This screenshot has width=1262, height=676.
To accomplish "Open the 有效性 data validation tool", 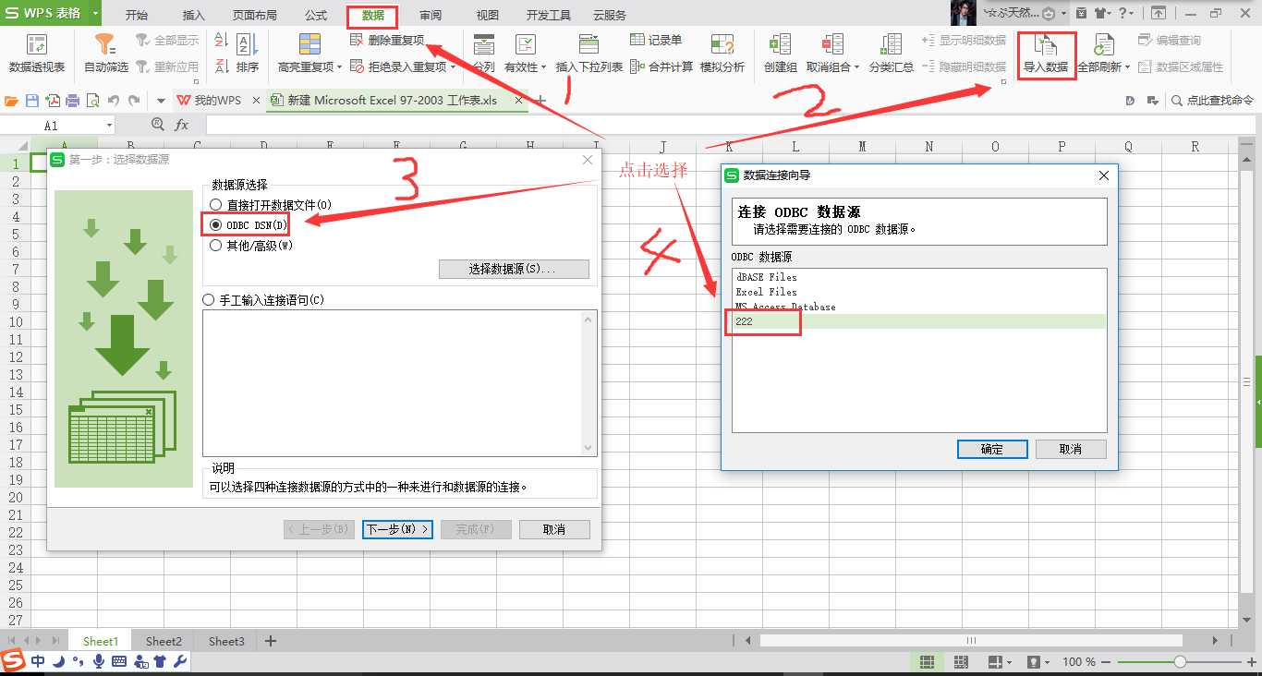I will tap(525, 54).
